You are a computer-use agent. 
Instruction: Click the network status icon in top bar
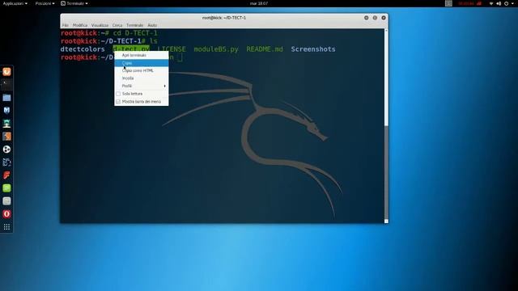click(x=491, y=3)
